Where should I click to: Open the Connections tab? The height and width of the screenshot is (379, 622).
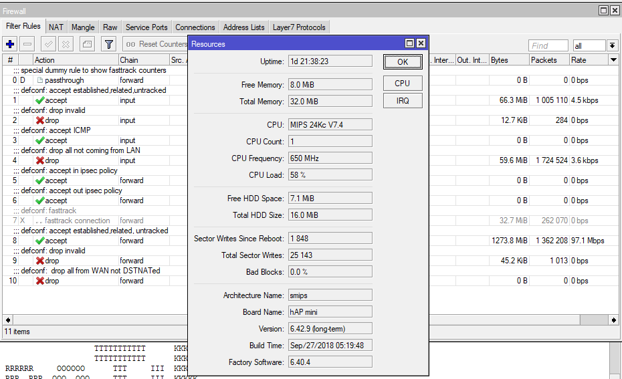point(195,27)
